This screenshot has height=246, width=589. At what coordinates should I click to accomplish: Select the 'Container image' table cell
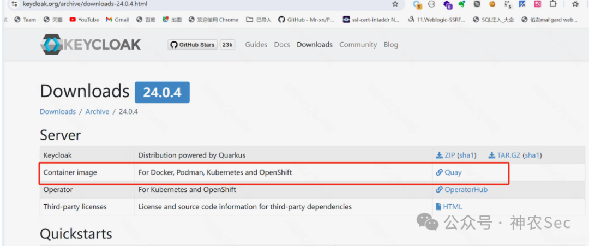pos(87,172)
